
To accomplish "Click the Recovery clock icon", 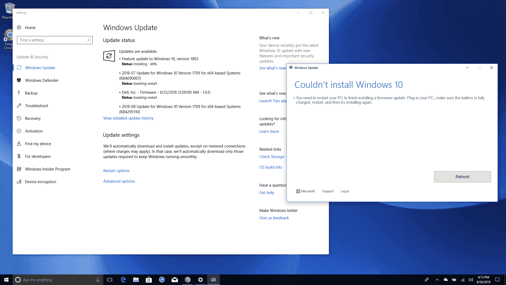I will click(x=19, y=118).
